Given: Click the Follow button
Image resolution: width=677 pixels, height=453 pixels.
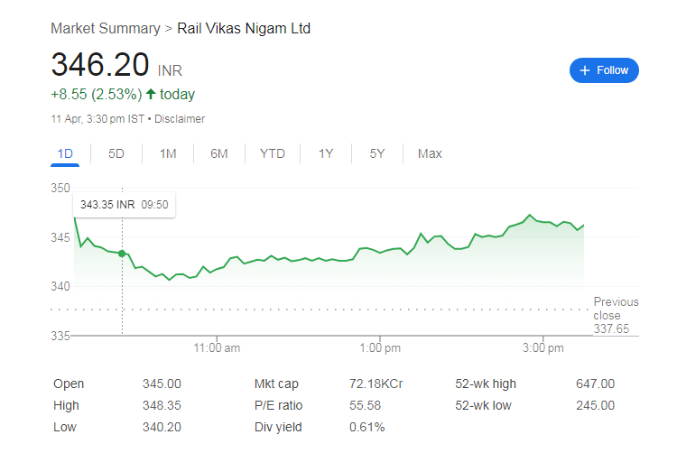Looking at the screenshot, I should click(x=604, y=70).
